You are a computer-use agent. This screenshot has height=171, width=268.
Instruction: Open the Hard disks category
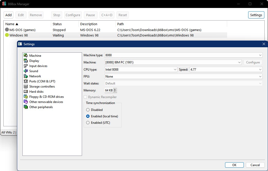pyautogui.click(x=37, y=91)
